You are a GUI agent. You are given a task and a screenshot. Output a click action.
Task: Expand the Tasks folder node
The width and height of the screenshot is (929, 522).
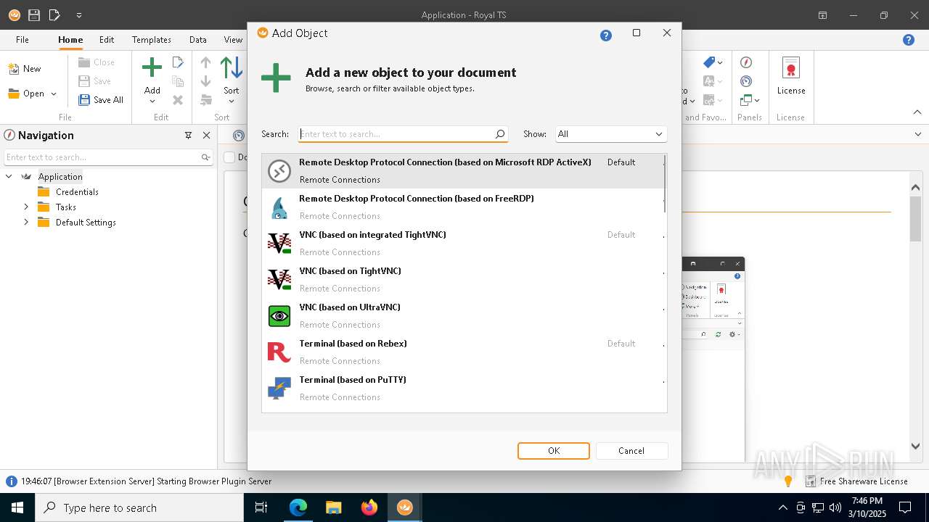(26, 207)
